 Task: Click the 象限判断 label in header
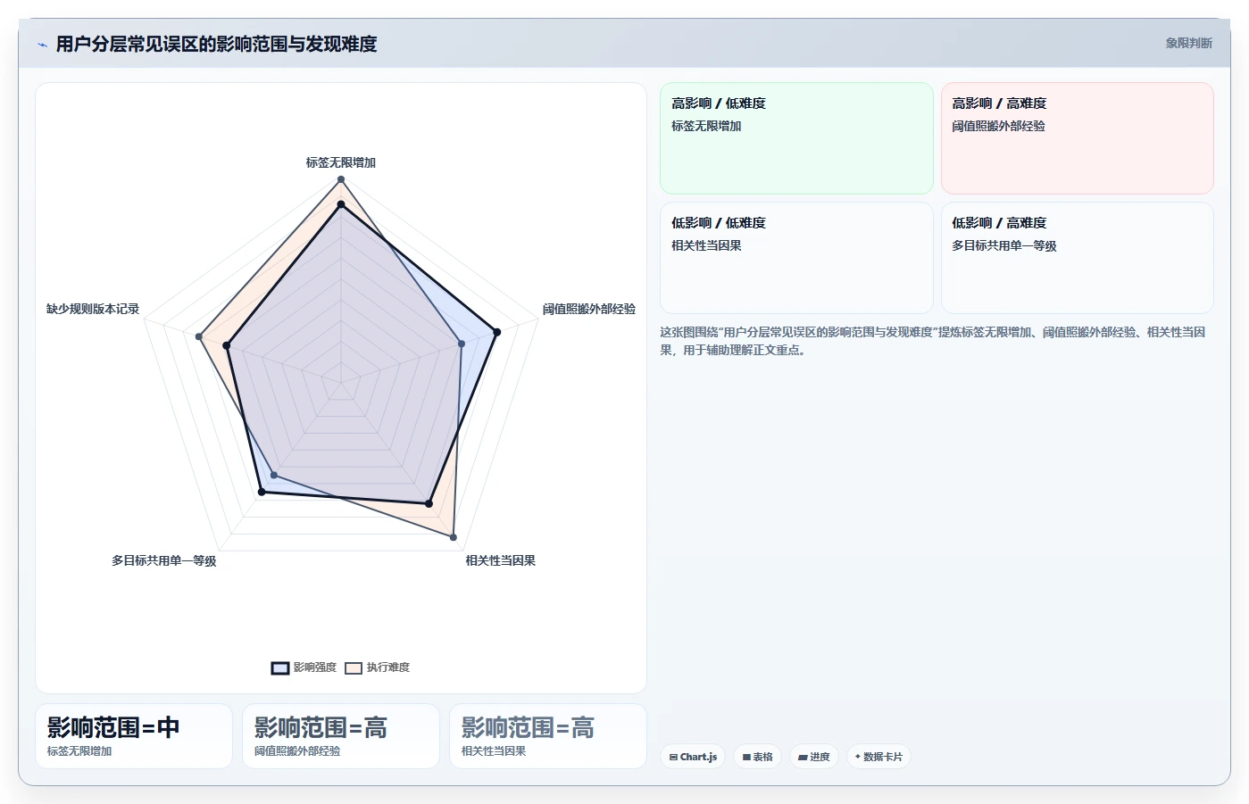pyautogui.click(x=1188, y=43)
